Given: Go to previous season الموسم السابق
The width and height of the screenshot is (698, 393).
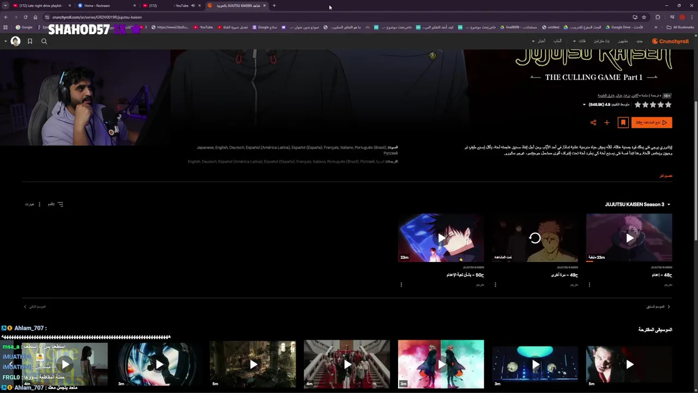Looking at the screenshot, I should pyautogui.click(x=659, y=307).
